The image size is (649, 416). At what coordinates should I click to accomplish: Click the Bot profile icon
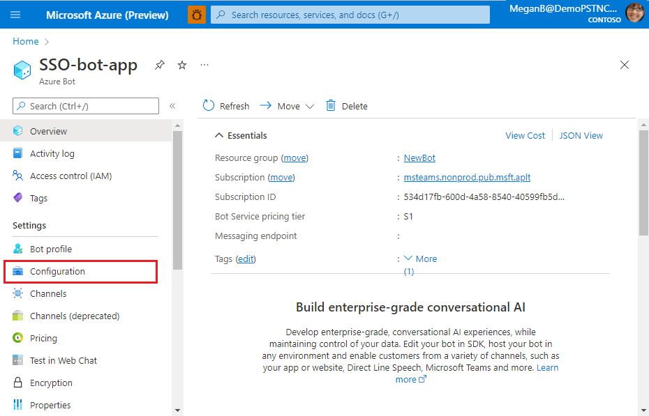pyautogui.click(x=18, y=249)
